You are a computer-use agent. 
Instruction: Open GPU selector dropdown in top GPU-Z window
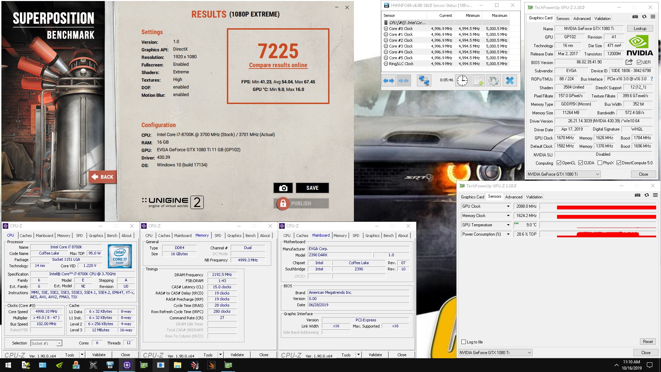point(563,174)
